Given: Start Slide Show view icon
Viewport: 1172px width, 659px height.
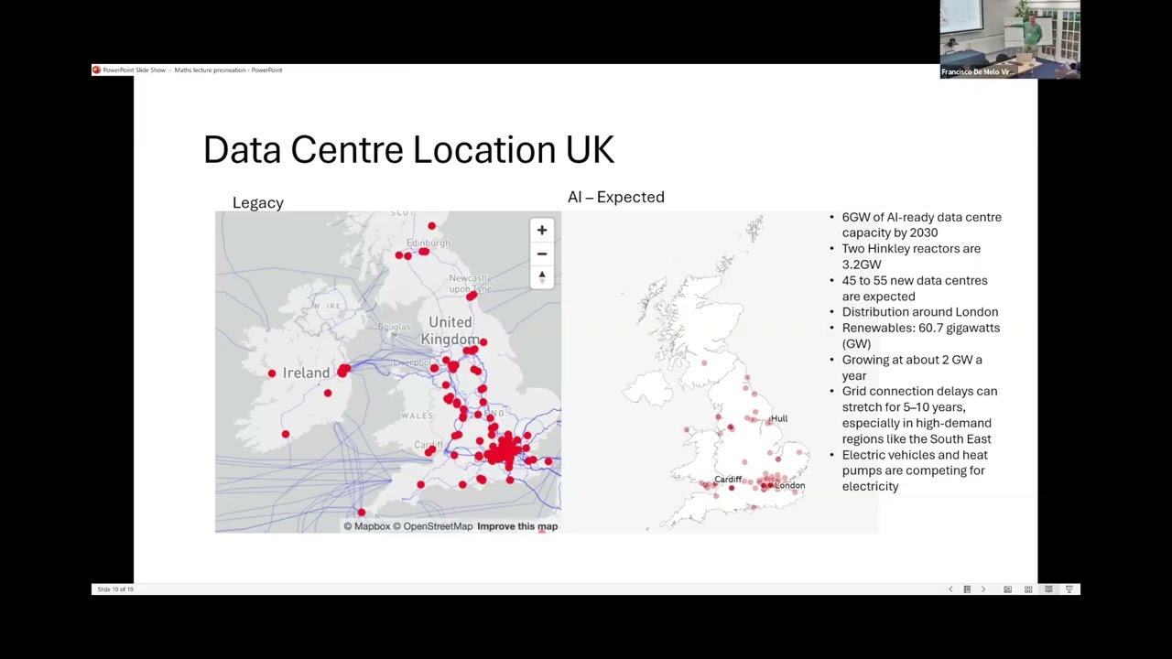Looking at the screenshot, I should click(1069, 589).
